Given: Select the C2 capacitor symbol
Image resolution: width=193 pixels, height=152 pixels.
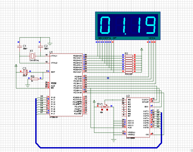Looking at the screenshot, I should 40,47.
